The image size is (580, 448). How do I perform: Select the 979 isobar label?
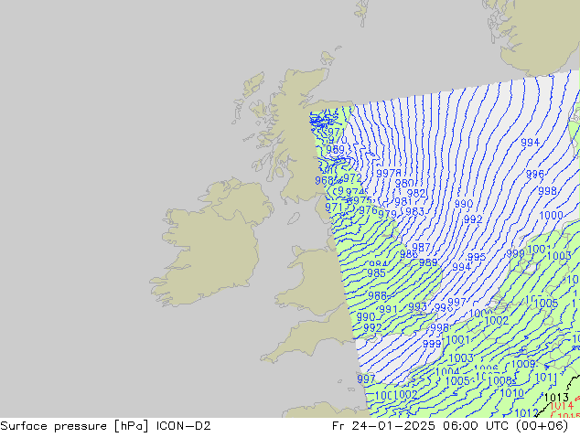pos(387,214)
